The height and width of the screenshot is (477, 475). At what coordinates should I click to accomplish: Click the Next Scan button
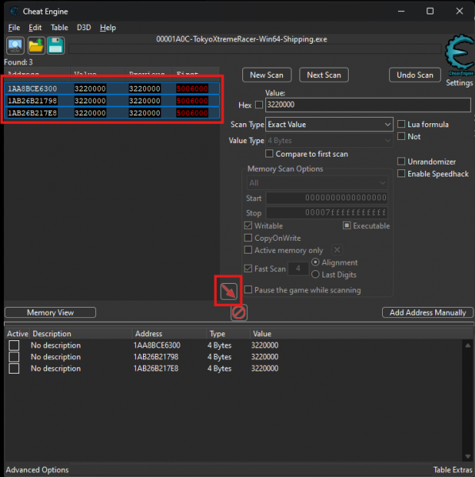tap(324, 75)
